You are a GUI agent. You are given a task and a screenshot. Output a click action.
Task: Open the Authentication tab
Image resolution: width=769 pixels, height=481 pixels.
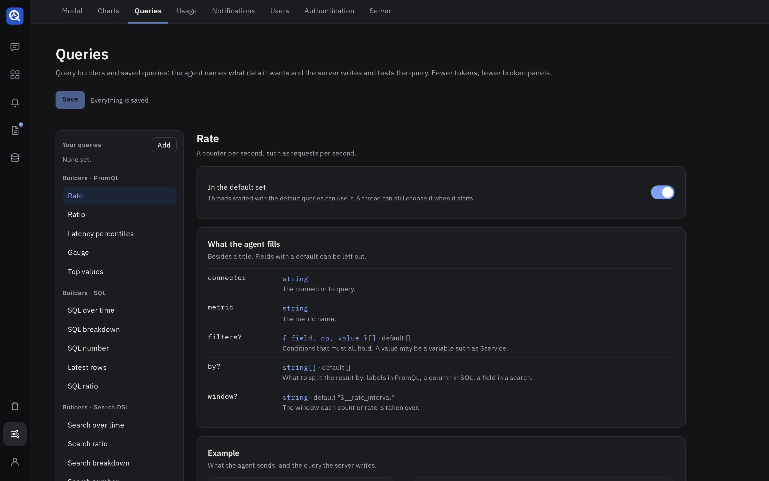tap(329, 11)
